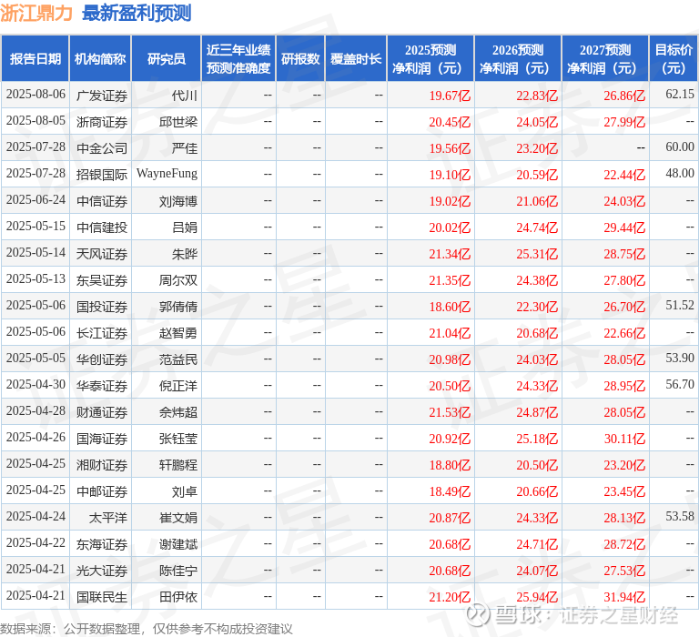Click the 53.90 target price

(680, 358)
